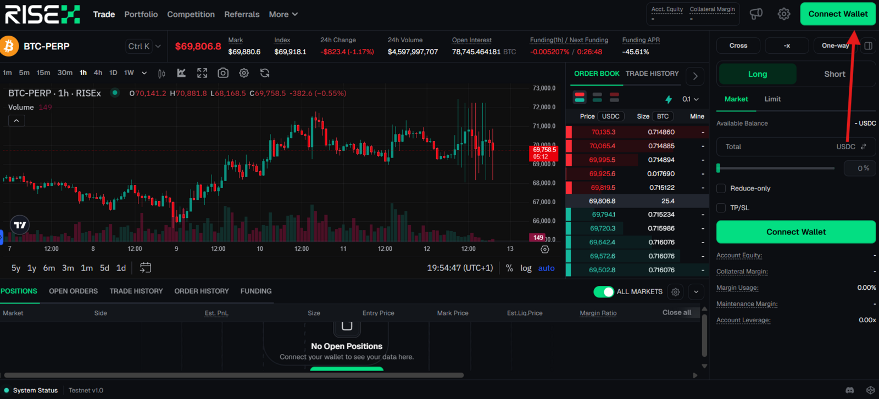The width and height of the screenshot is (879, 399).
Task: Show asks-only order book layout
Action: 614,97
